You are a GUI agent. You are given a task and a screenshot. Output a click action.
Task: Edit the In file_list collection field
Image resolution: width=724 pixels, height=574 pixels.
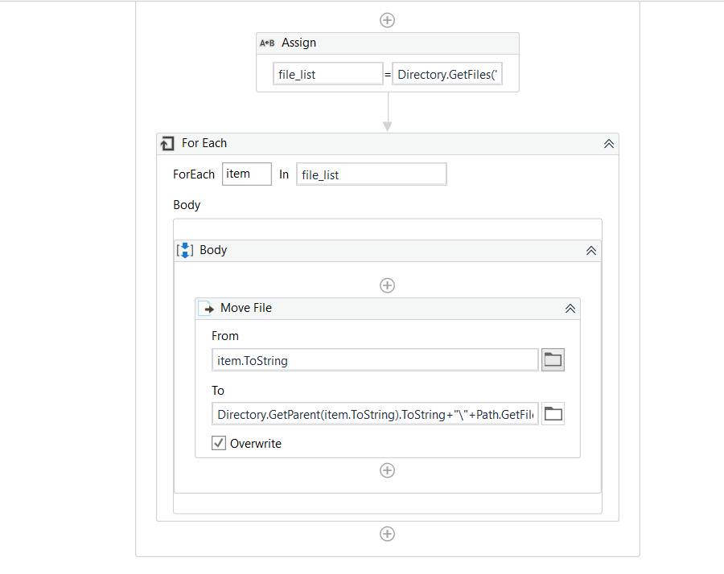click(x=371, y=174)
